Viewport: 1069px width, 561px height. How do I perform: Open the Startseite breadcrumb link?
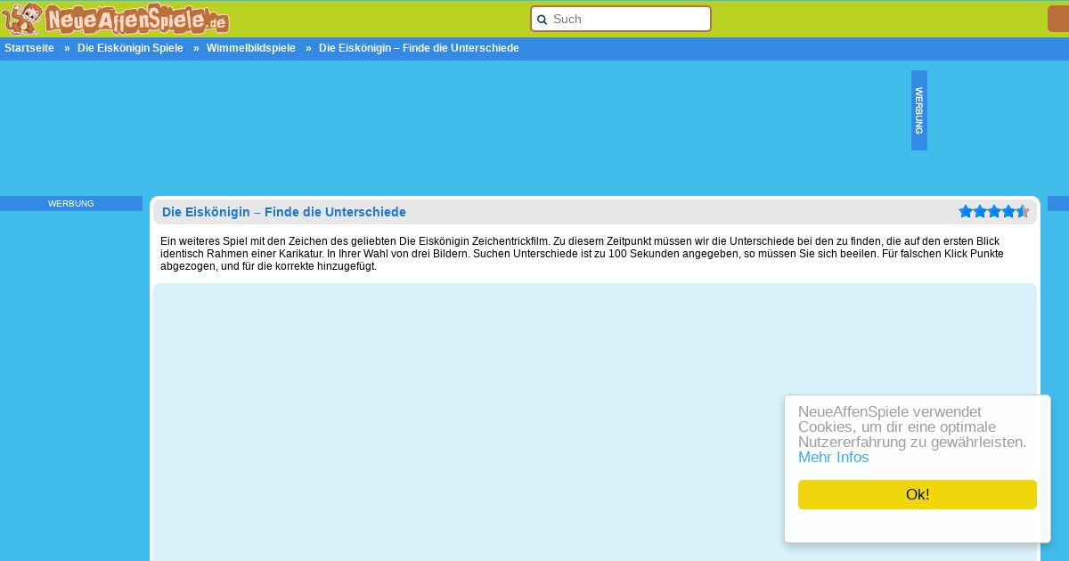click(29, 48)
